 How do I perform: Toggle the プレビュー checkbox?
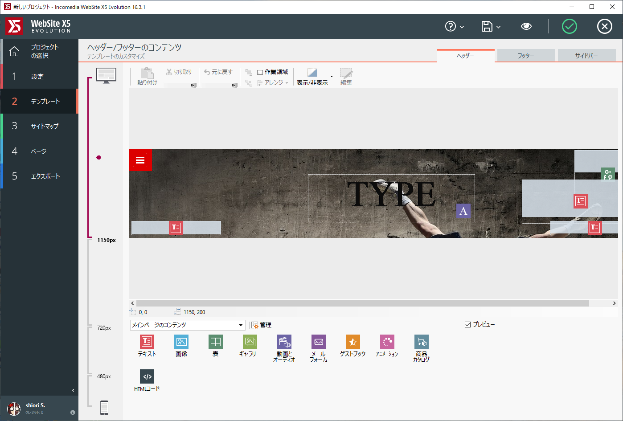pyautogui.click(x=467, y=325)
